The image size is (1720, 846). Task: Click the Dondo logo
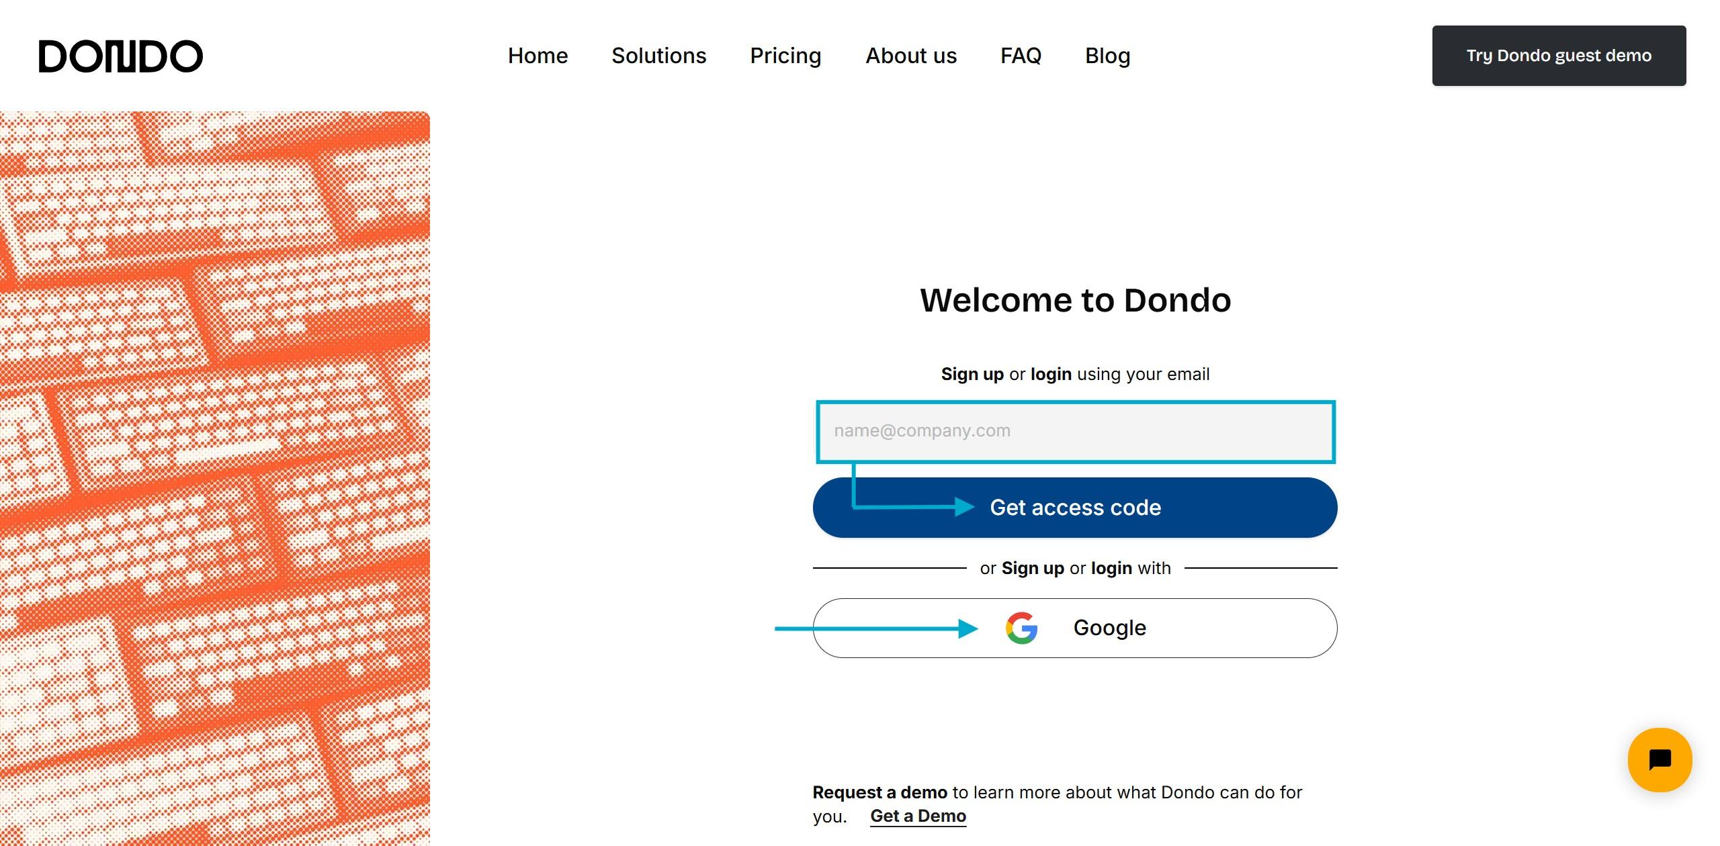121,56
